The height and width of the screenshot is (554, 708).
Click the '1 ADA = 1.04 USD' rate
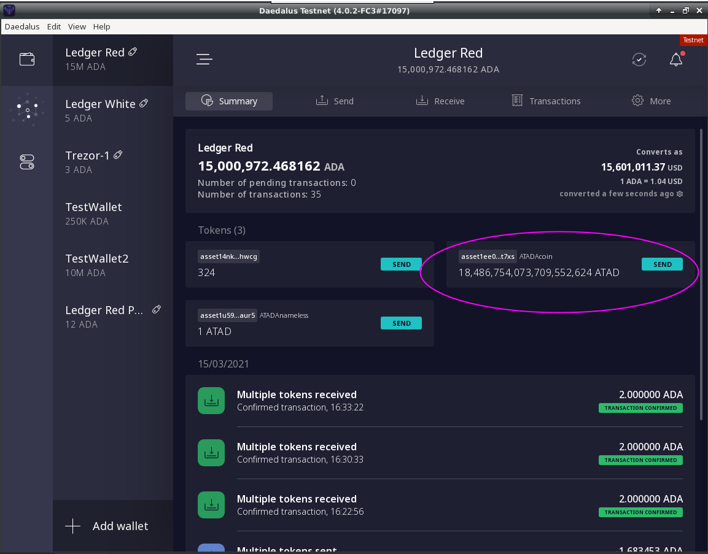pos(651,182)
